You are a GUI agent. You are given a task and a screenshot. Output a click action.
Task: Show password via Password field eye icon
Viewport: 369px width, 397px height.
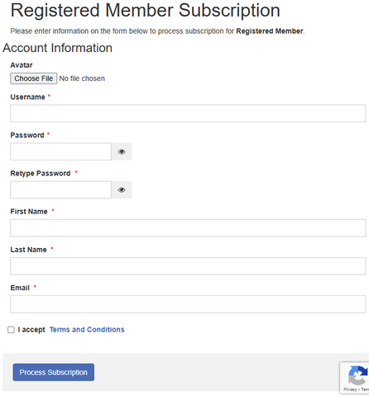(x=122, y=151)
